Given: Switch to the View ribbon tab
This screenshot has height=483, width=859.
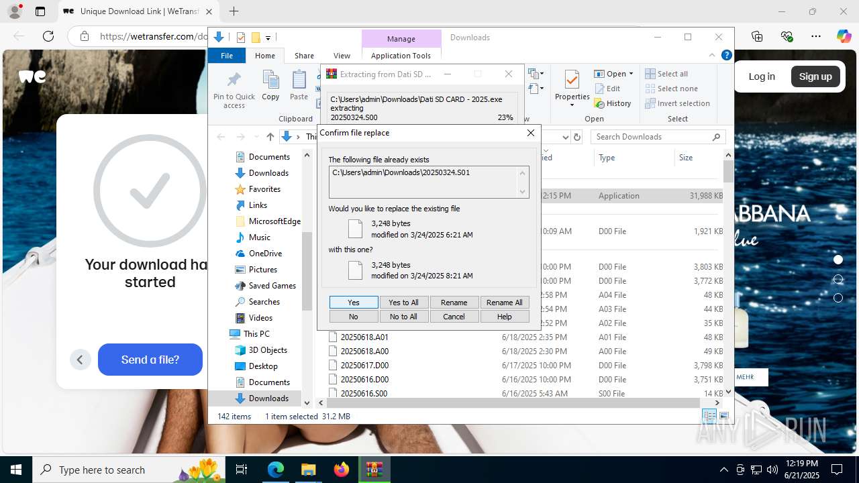Looking at the screenshot, I should (342, 56).
